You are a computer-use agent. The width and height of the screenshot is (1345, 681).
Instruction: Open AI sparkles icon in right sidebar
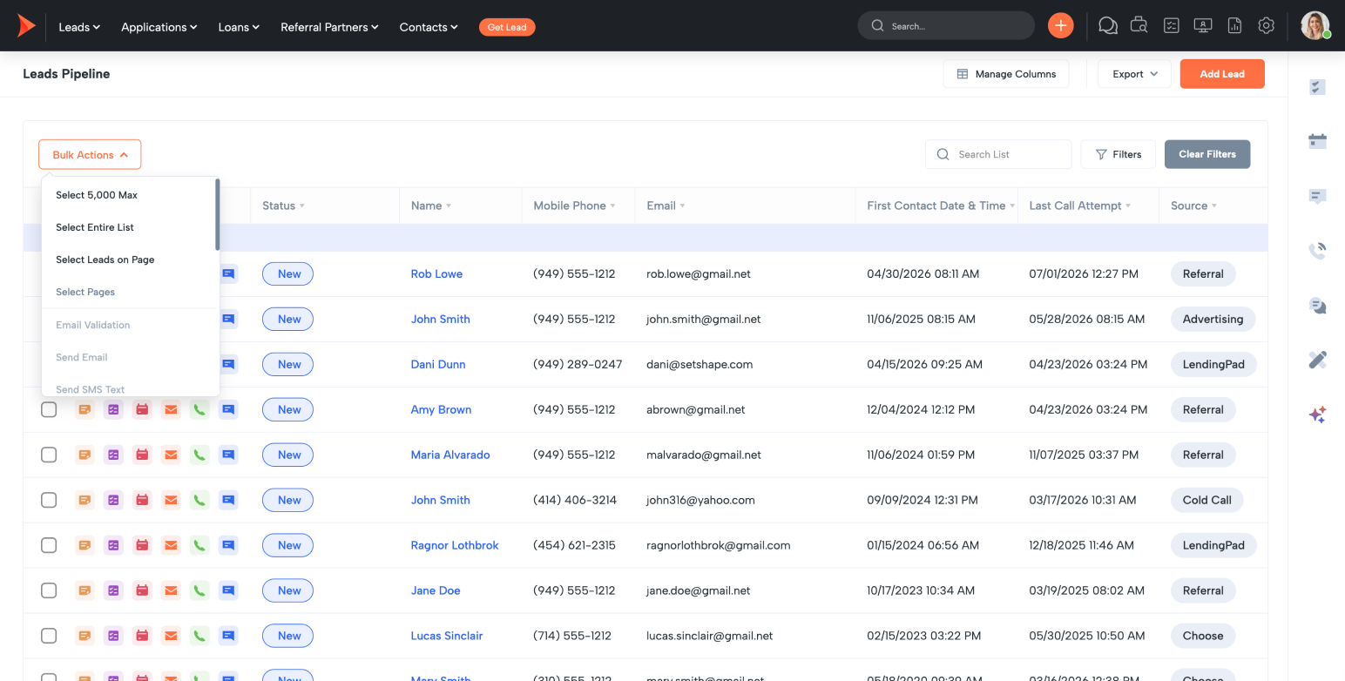coord(1317,415)
